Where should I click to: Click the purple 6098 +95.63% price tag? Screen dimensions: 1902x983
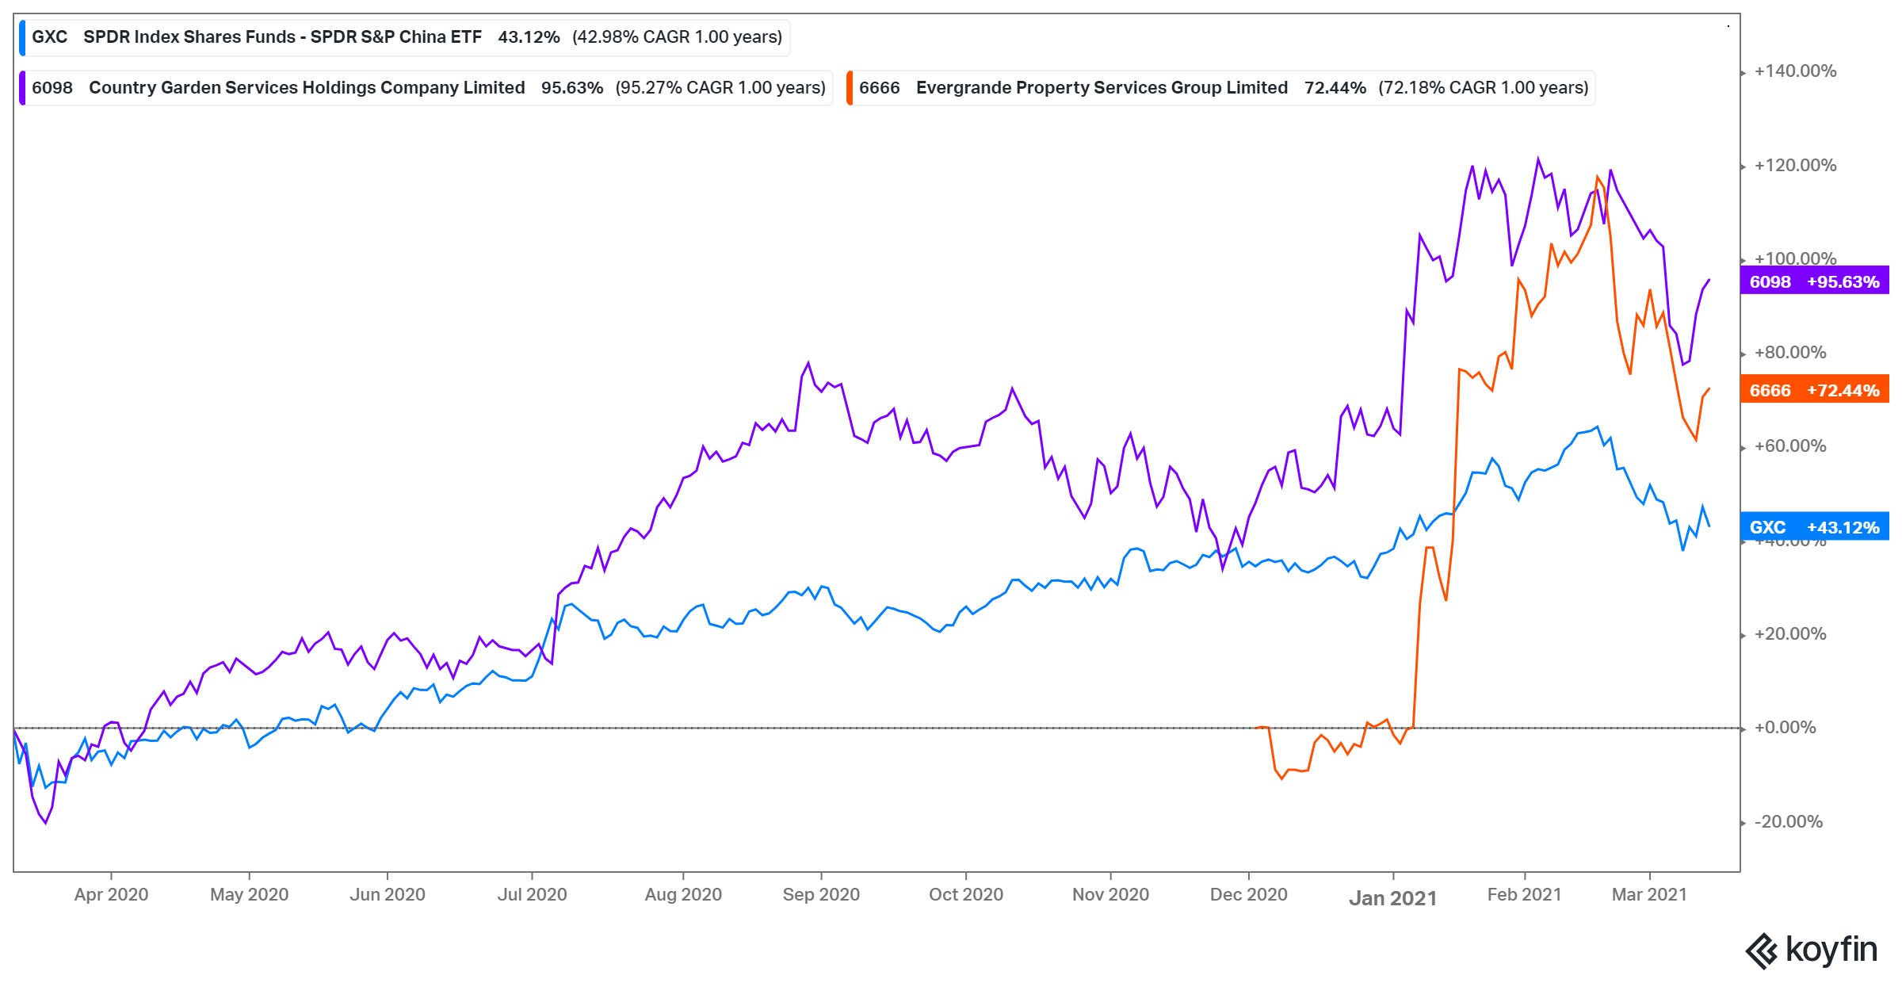[1814, 281]
